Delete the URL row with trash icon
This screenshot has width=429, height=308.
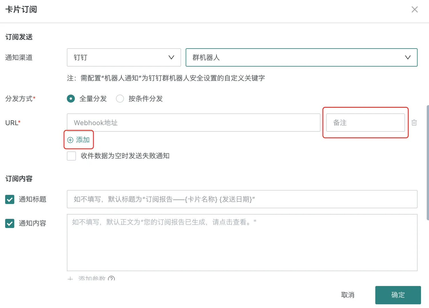[x=414, y=123]
